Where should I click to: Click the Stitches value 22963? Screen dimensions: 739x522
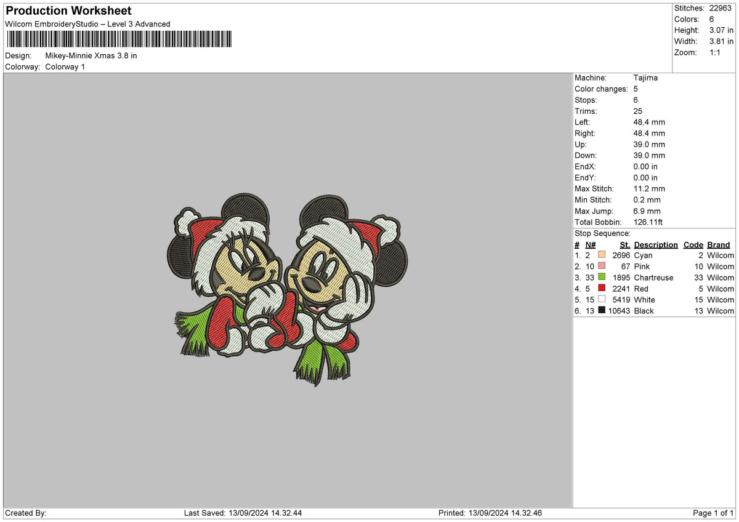[x=722, y=8]
